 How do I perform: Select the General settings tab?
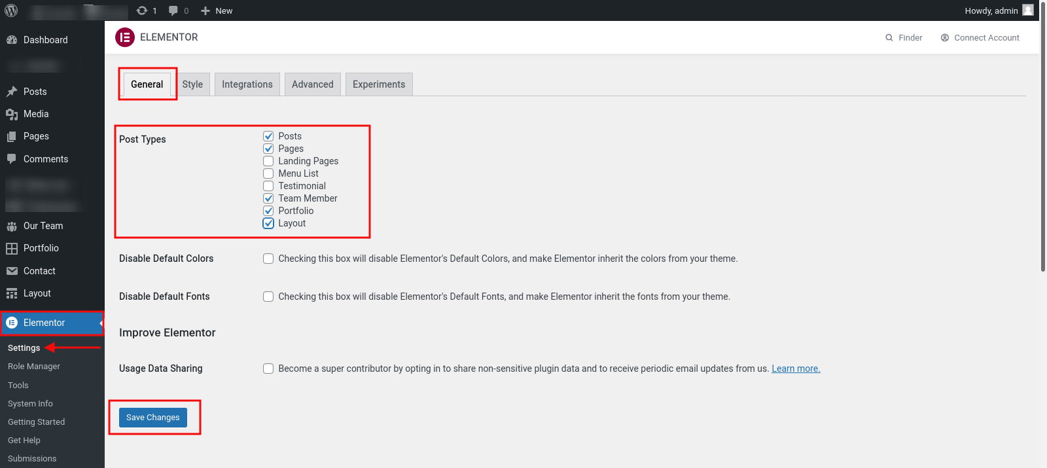147,84
